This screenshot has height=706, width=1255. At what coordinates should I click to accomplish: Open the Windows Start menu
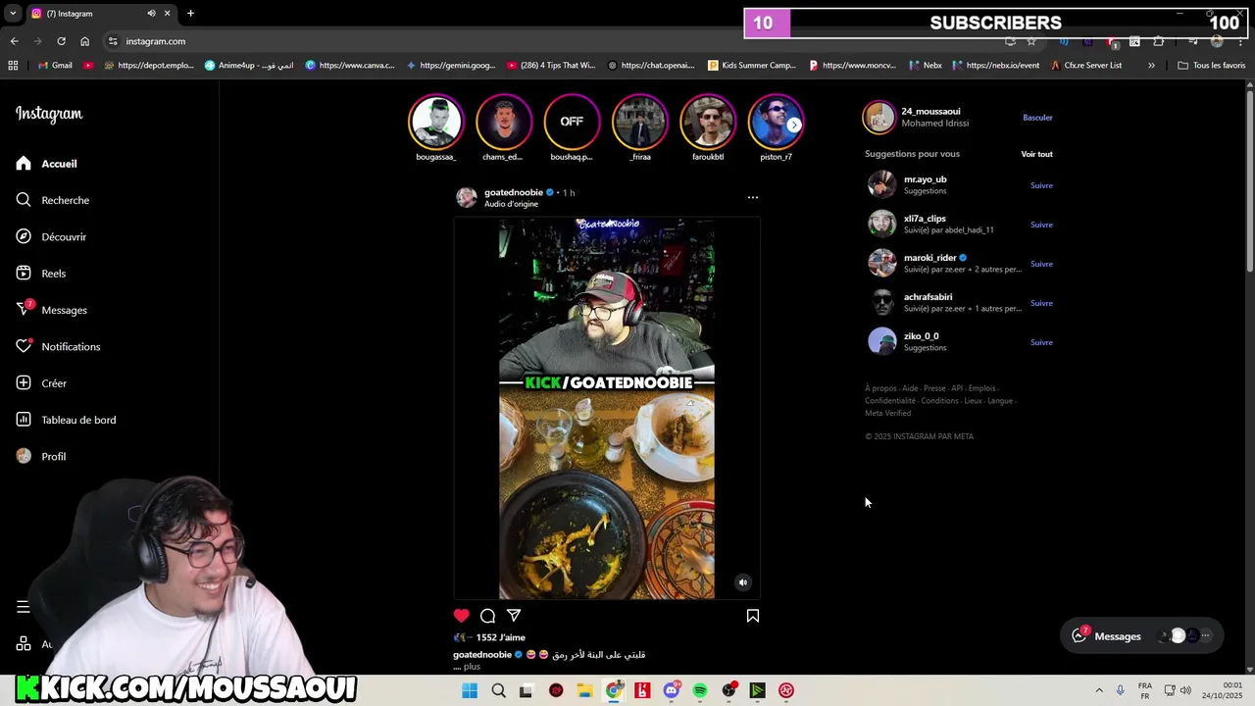tap(470, 690)
